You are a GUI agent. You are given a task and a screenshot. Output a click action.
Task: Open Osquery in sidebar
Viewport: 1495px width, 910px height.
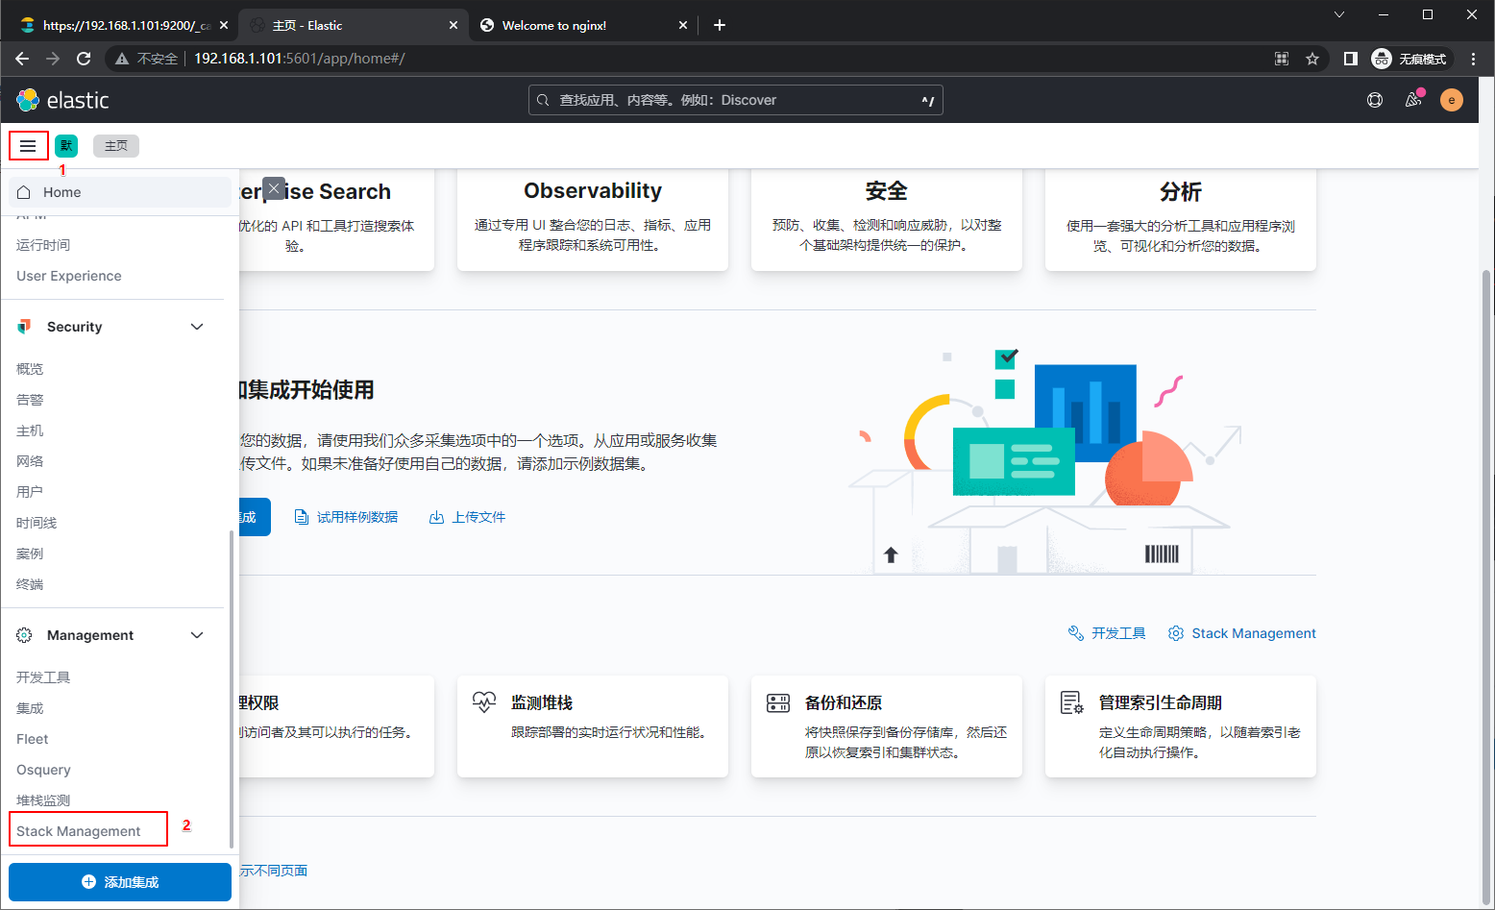point(43,770)
